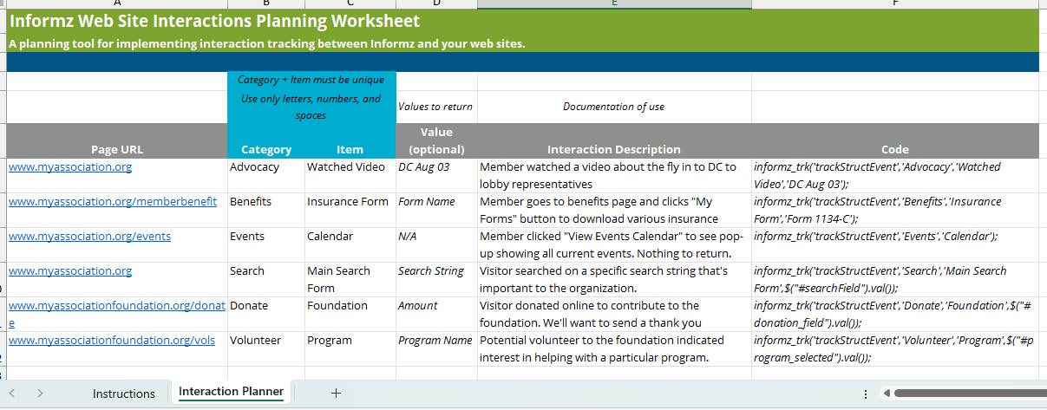Select the Insurance Form item cell
The image size is (1047, 410).
click(350, 210)
